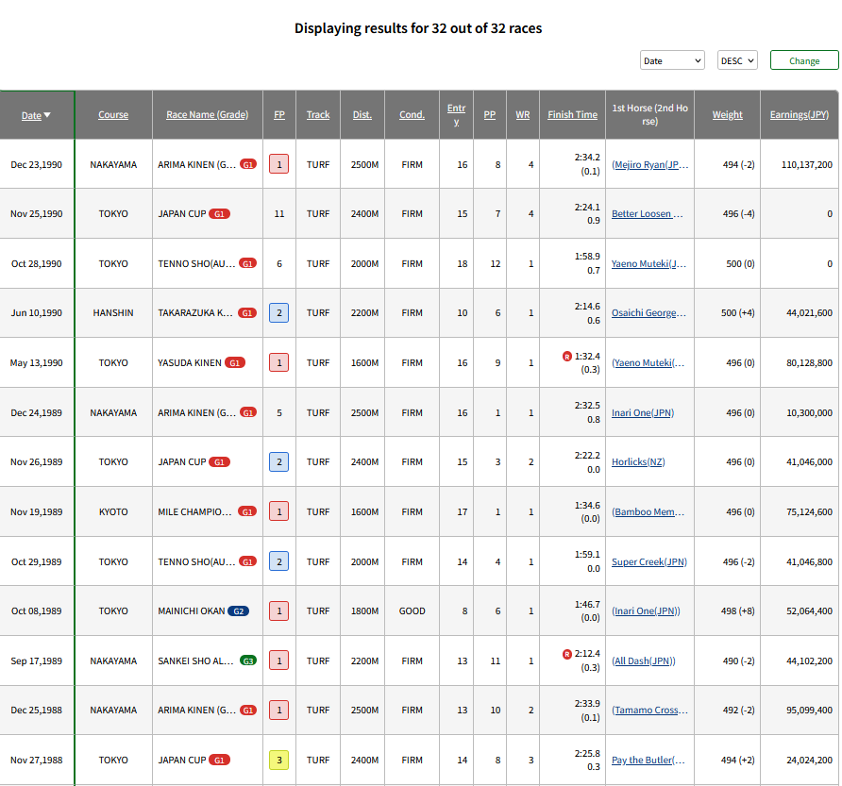Click G1 badge on Nov 27,1988 Japan Cup
The width and height of the screenshot is (842, 786).
(219, 760)
